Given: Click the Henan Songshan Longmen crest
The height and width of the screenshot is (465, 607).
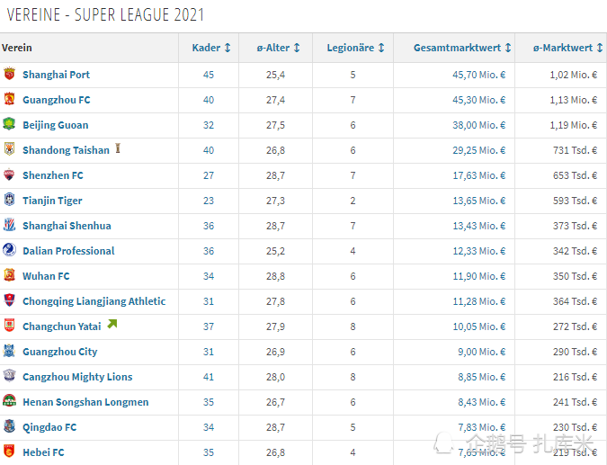Looking at the screenshot, I should coord(9,401).
